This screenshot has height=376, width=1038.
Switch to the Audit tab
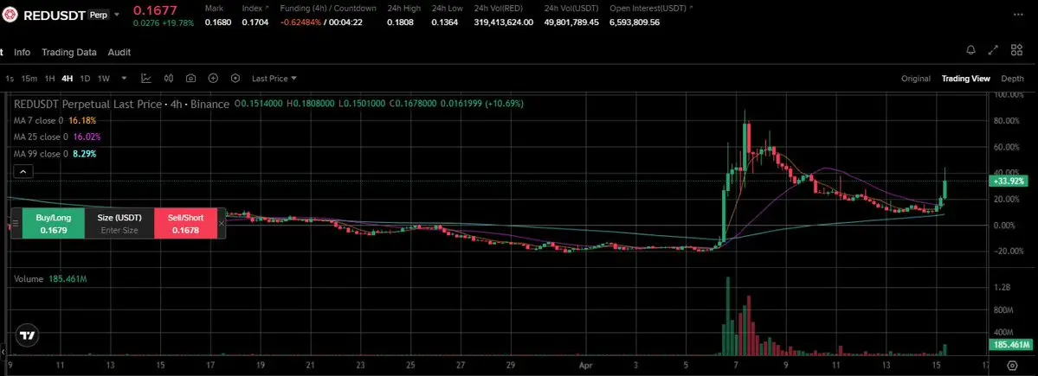point(119,52)
